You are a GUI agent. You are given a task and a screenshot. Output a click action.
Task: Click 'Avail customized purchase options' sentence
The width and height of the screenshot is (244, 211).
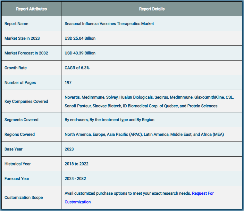[x=128, y=193]
